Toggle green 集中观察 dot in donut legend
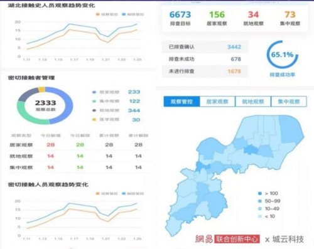 [94, 102]
